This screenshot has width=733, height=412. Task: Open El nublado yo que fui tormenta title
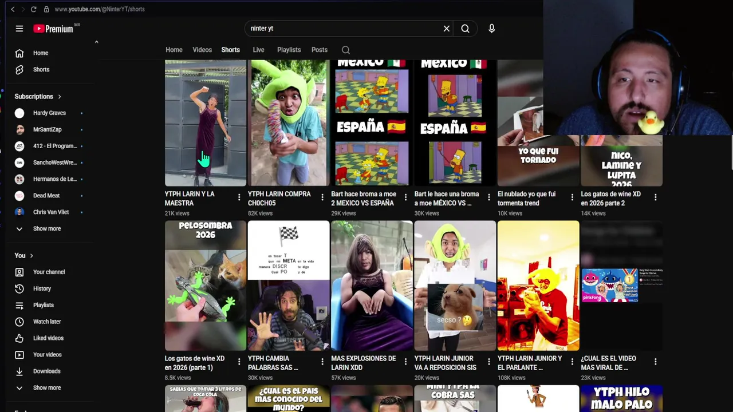point(526,199)
